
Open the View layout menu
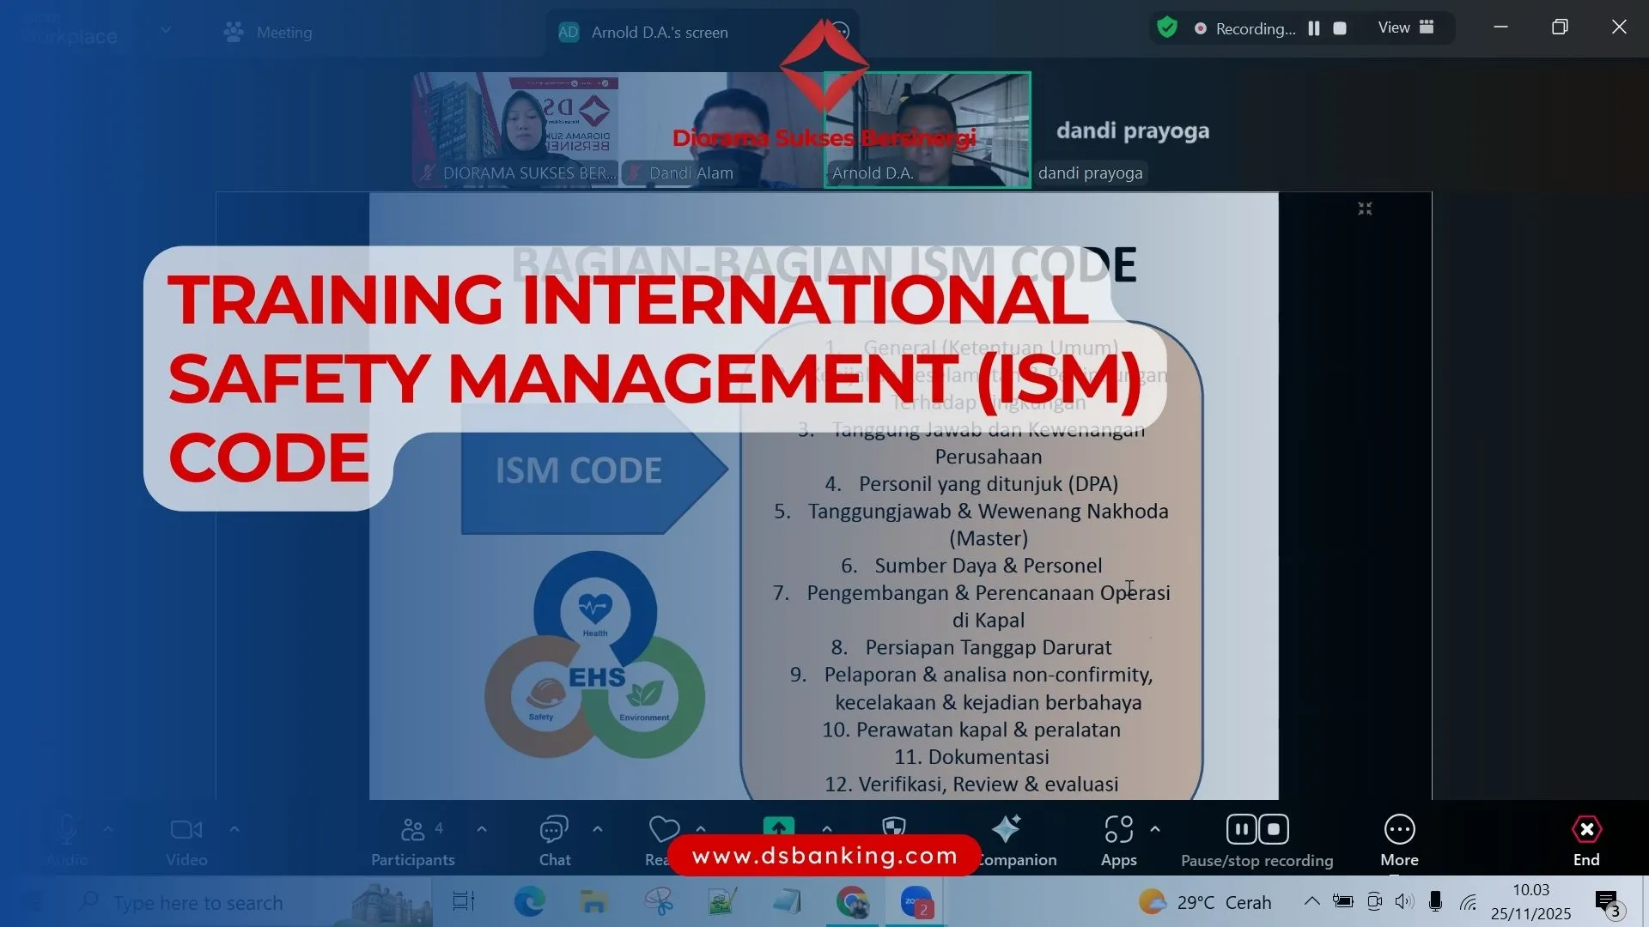point(1404,27)
